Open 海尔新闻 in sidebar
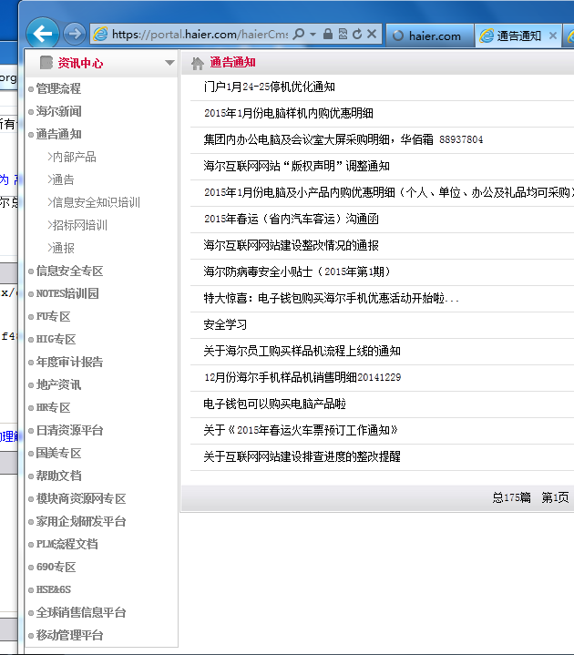Viewport: 574px width, 655px height. tap(58, 111)
